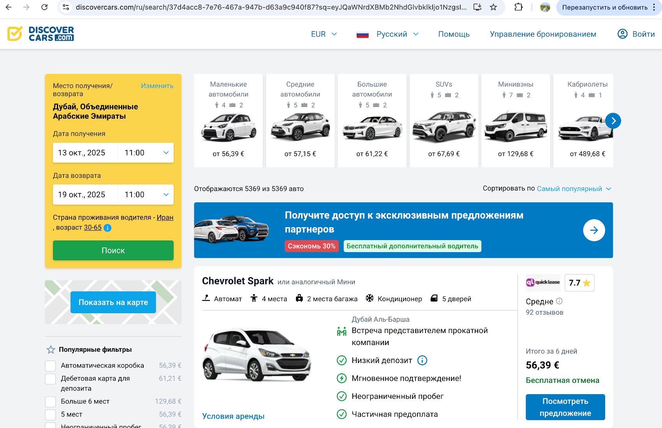Click the DiscoverCars.com logo

point(40,34)
